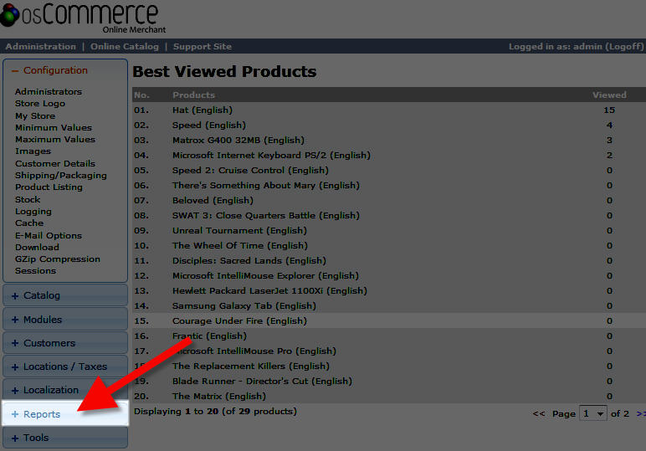
Task: Open the page number dropdown
Action: click(x=594, y=413)
